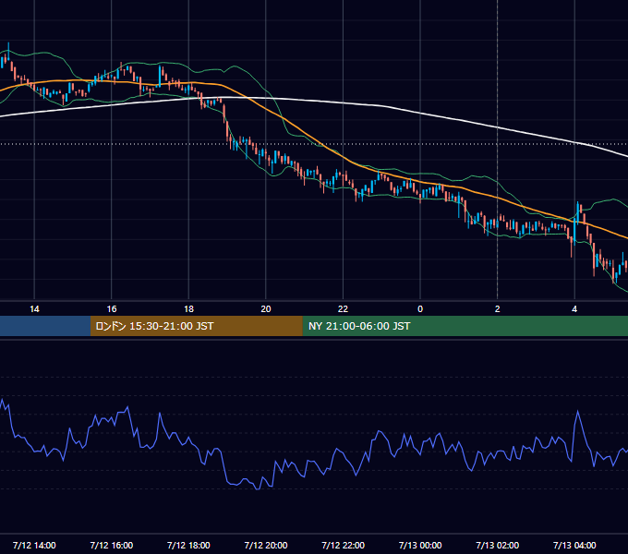Image resolution: width=628 pixels, height=554 pixels.
Task: Click the 7/13 00:00 time label
Action: (420, 545)
